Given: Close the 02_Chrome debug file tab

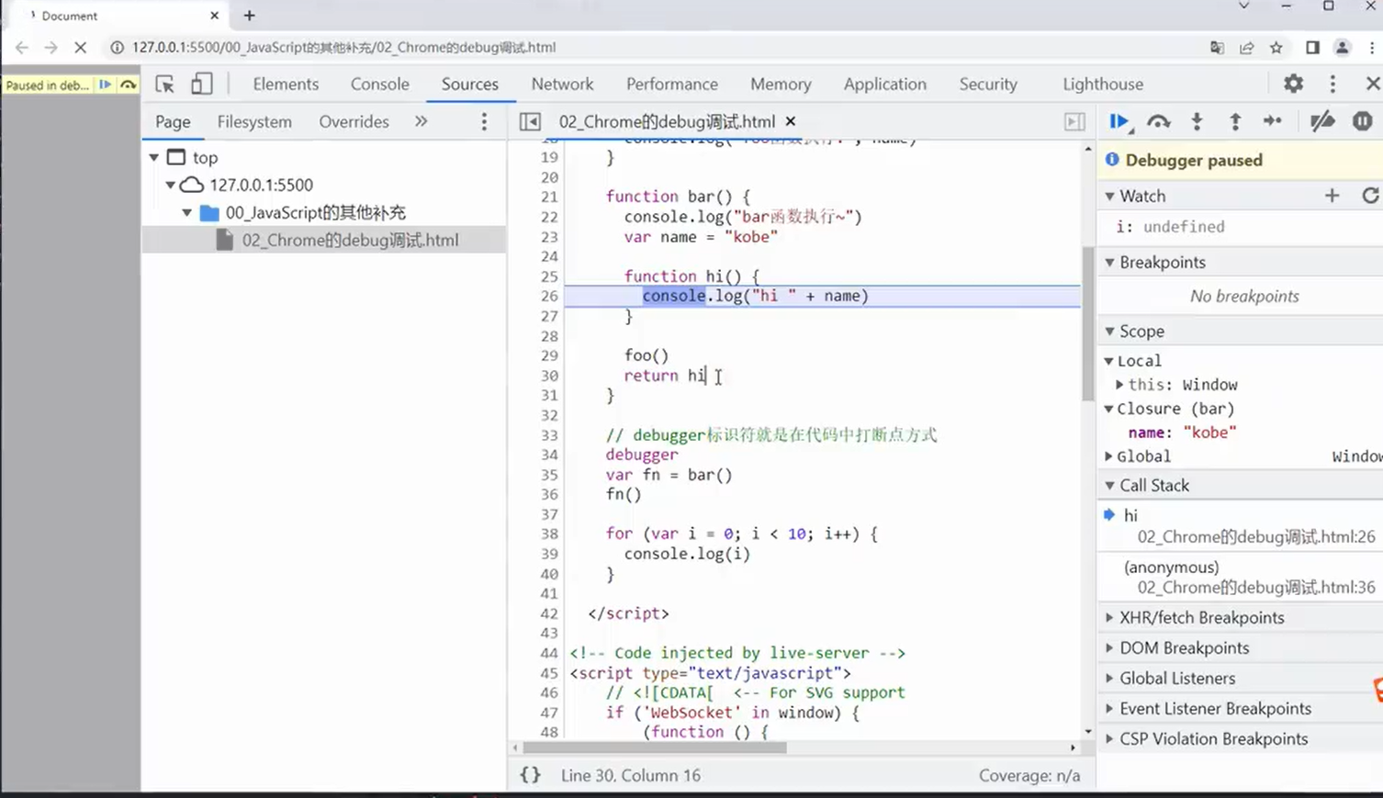Looking at the screenshot, I should (790, 121).
